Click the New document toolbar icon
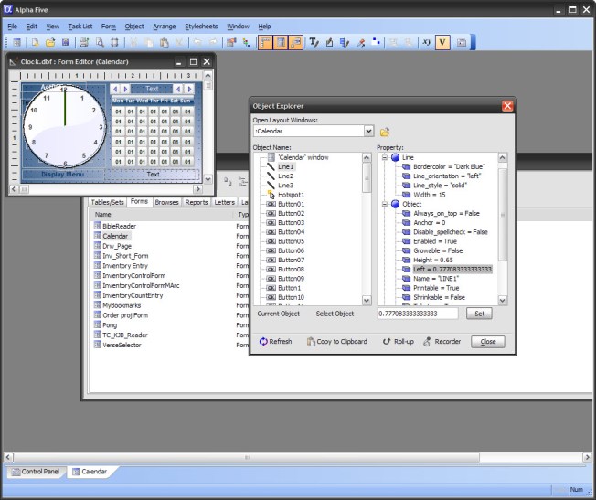The height and width of the screenshot is (500, 596). click(x=36, y=43)
